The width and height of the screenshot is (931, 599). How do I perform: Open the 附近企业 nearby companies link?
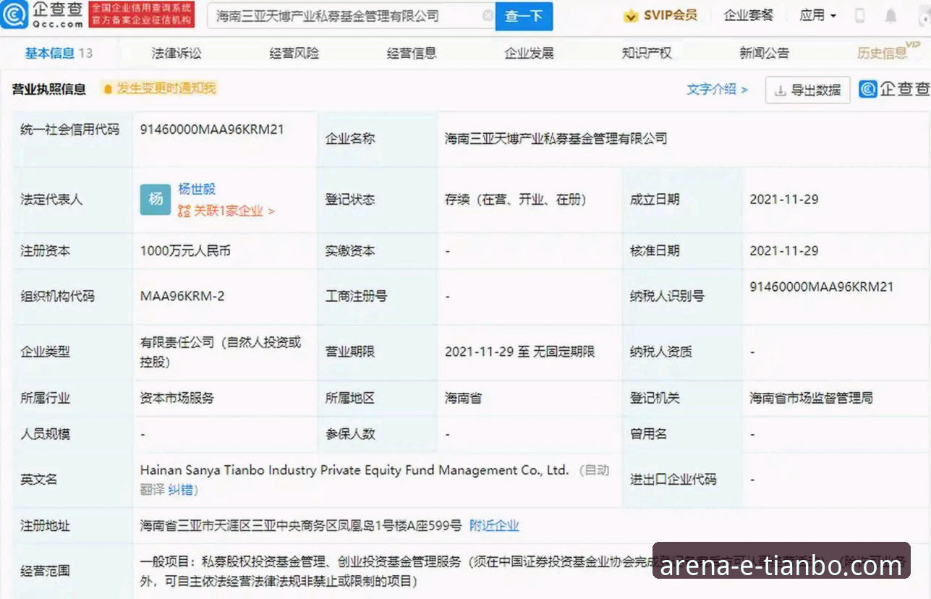(494, 526)
